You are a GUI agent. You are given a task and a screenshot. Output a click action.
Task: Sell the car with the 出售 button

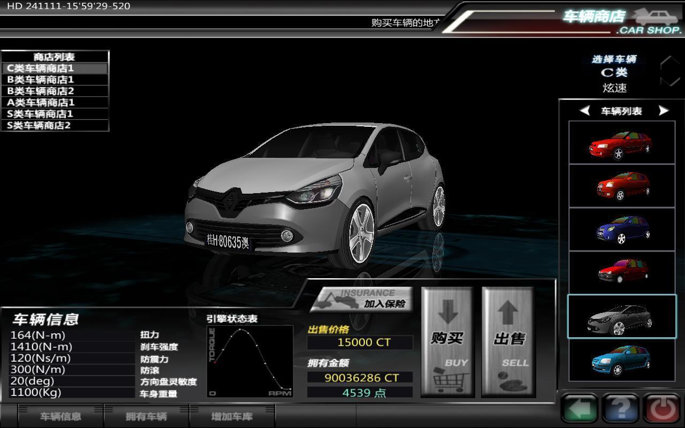click(508, 342)
